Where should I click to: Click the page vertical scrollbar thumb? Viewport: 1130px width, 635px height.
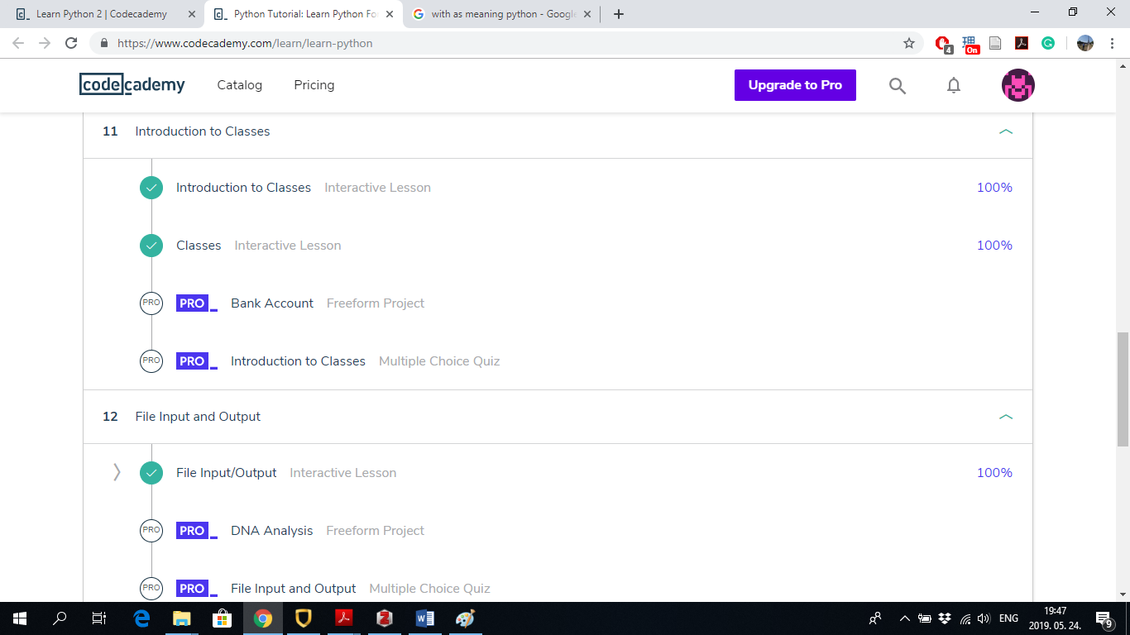coord(1123,389)
